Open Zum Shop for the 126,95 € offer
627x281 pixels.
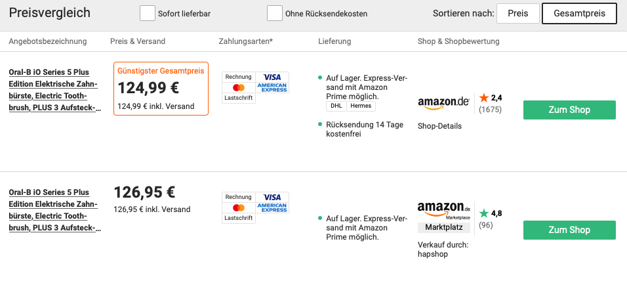[x=569, y=230]
